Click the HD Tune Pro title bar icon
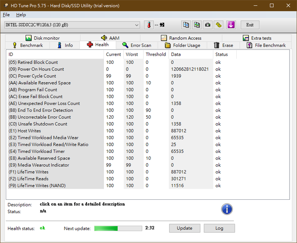This screenshot has height=243, width=297. click(x=6, y=5)
